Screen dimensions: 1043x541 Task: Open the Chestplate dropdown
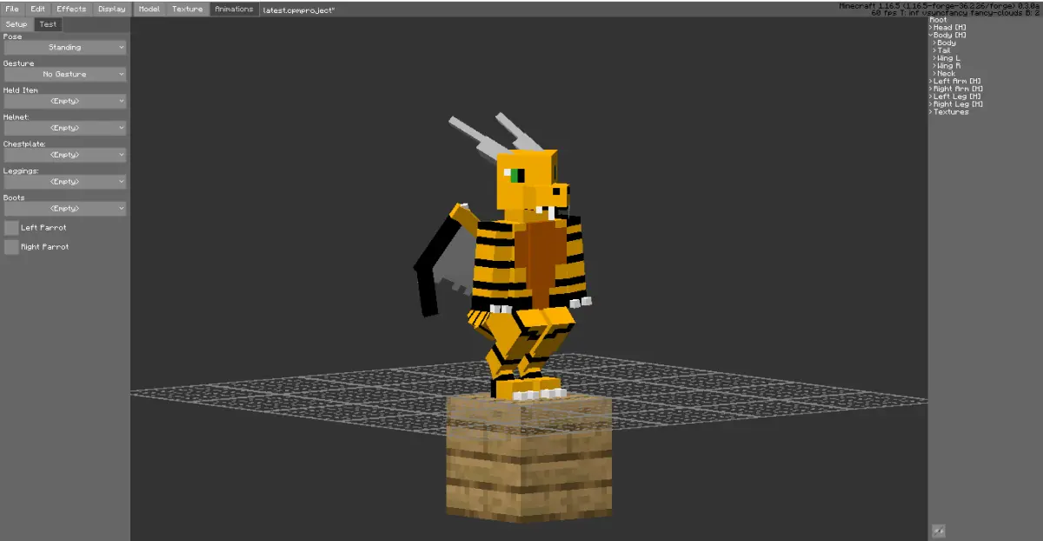(65, 155)
